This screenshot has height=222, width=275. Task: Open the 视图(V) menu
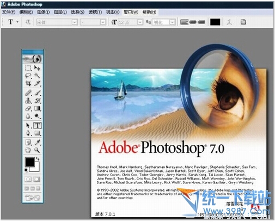pyautogui.click(x=113, y=12)
